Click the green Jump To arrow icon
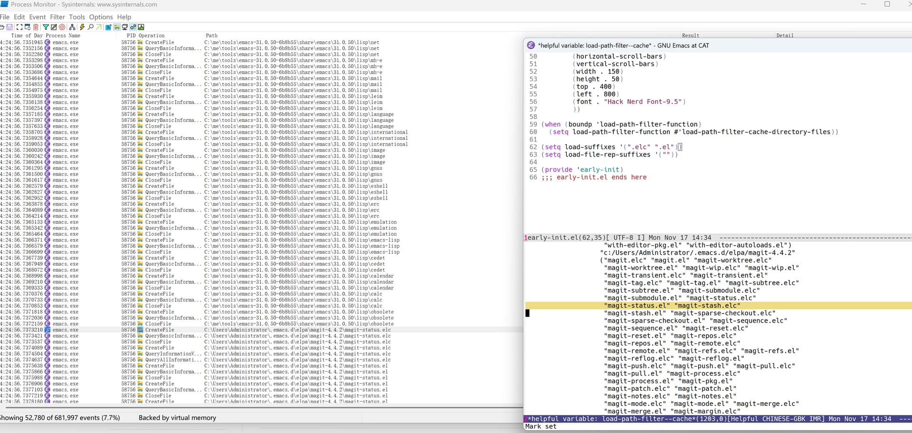Image resolution: width=912 pixels, height=433 pixels. pyautogui.click(x=98, y=27)
